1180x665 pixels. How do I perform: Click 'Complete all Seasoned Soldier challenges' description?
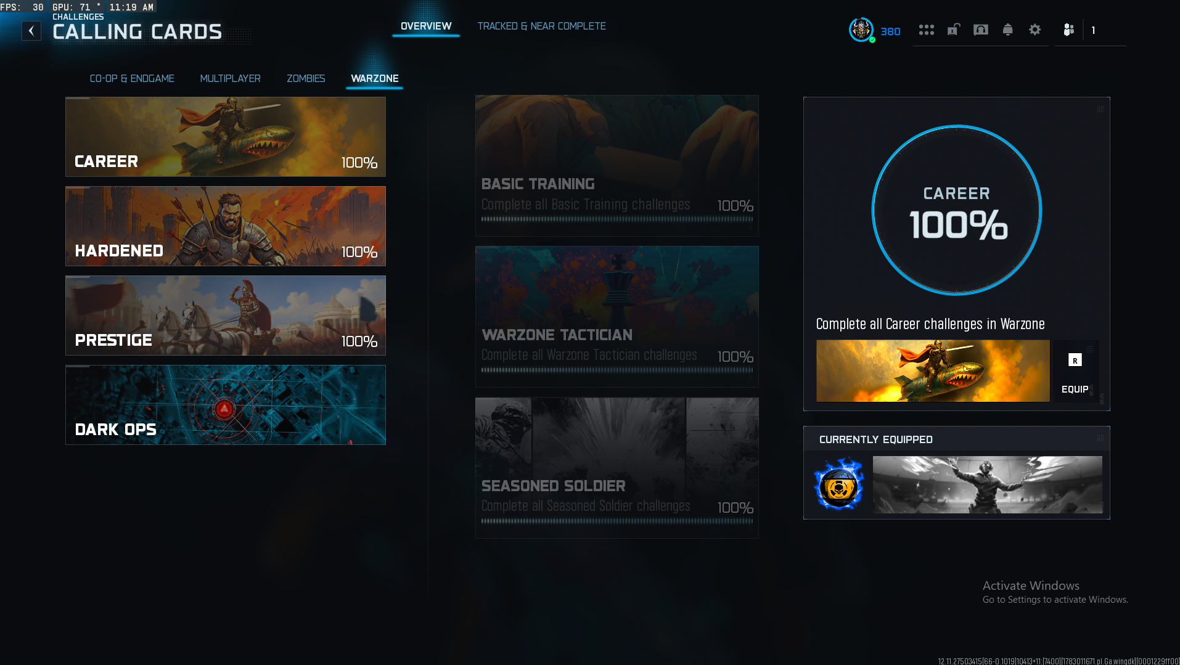586,506
